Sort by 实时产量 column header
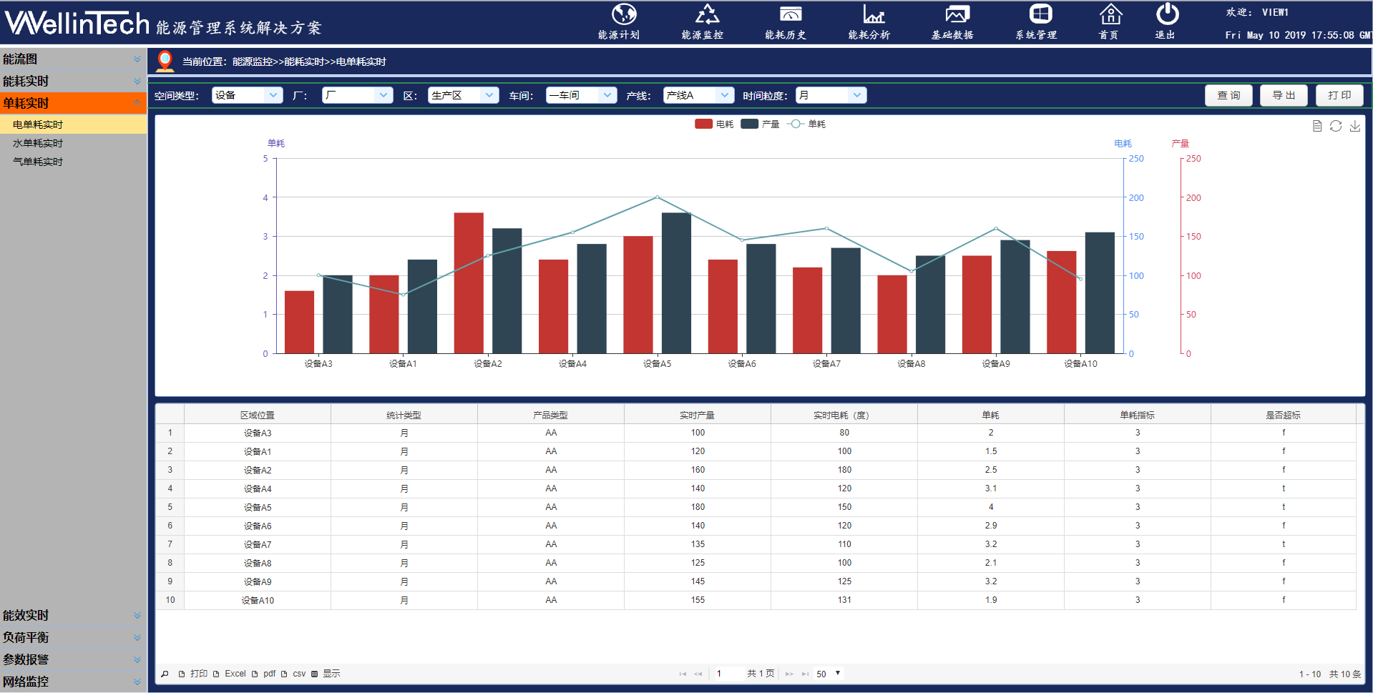Screen dimensions: 1373x693 pyautogui.click(x=698, y=415)
